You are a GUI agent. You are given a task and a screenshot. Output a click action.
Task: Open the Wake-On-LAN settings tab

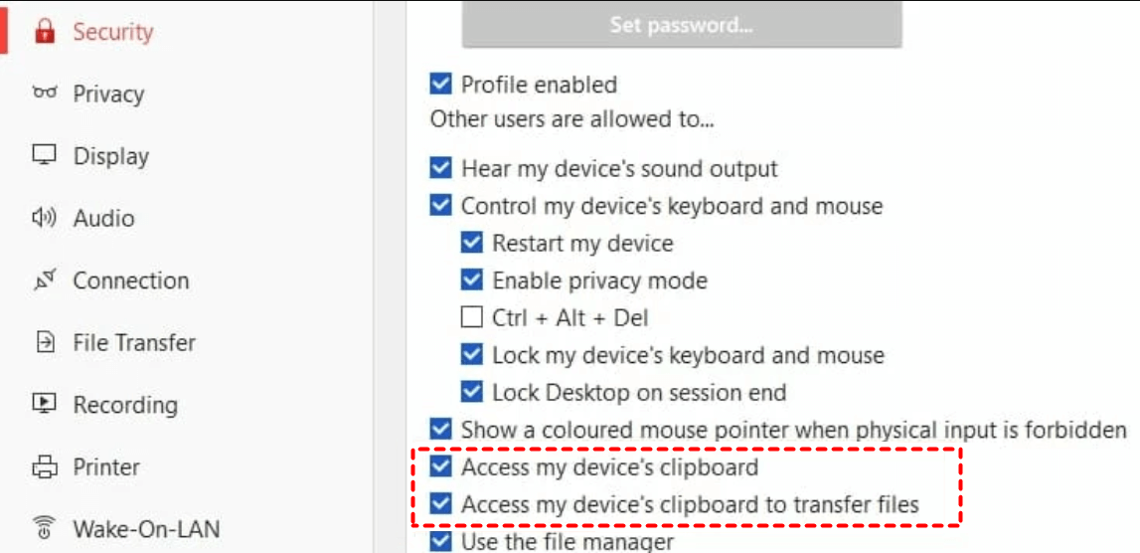click(145, 529)
